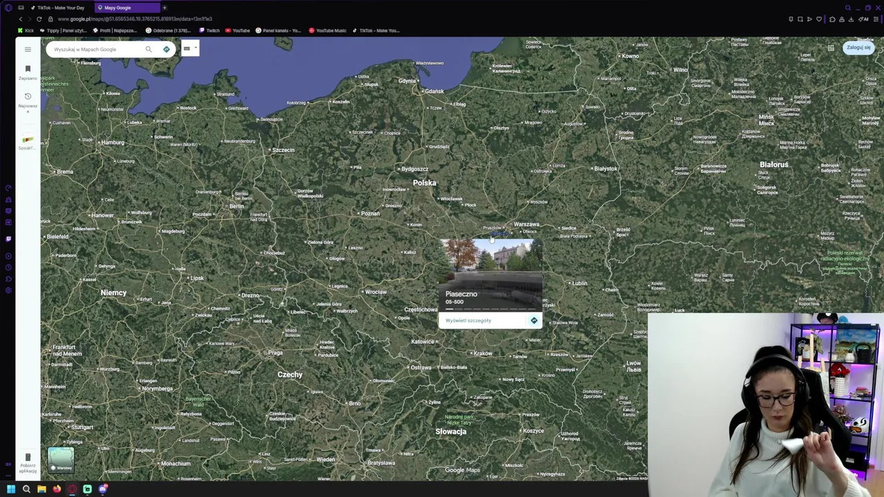The width and height of the screenshot is (884, 497).
Task: Open the Tipply bookmark
Action: click(64, 30)
